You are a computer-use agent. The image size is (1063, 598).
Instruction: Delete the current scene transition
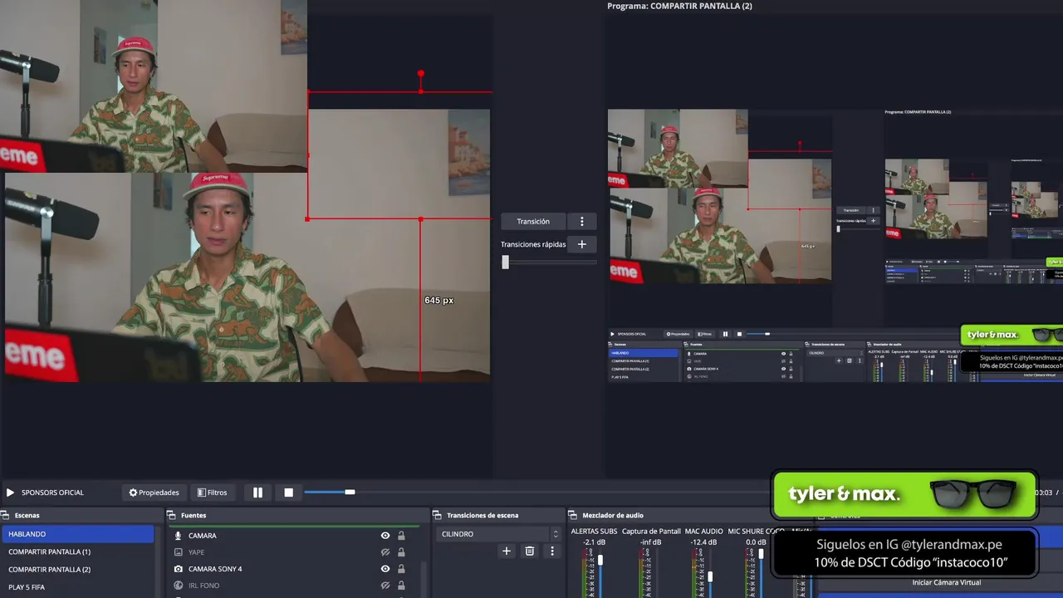[529, 551]
